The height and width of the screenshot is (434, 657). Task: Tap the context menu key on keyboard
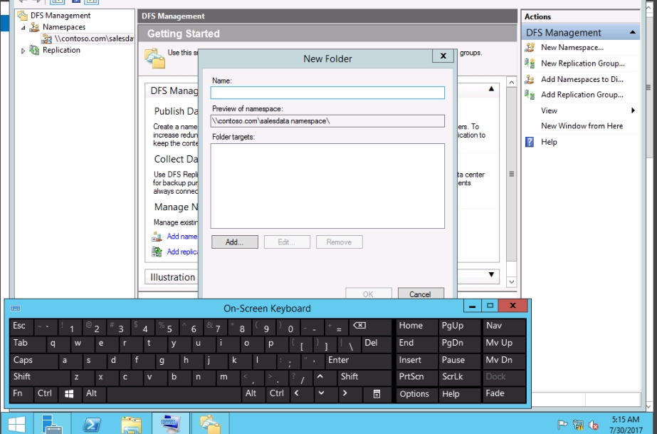[x=377, y=394]
